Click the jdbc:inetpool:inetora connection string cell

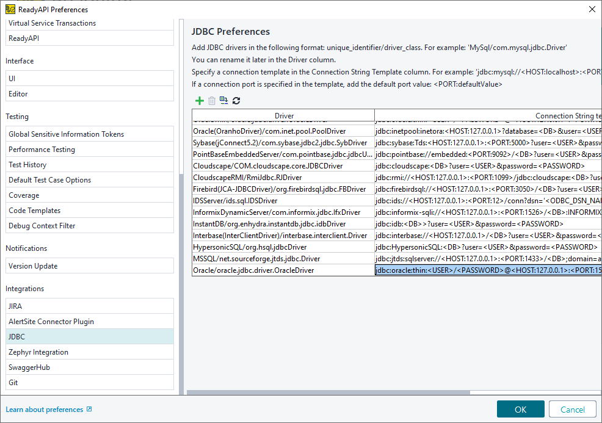pos(488,131)
